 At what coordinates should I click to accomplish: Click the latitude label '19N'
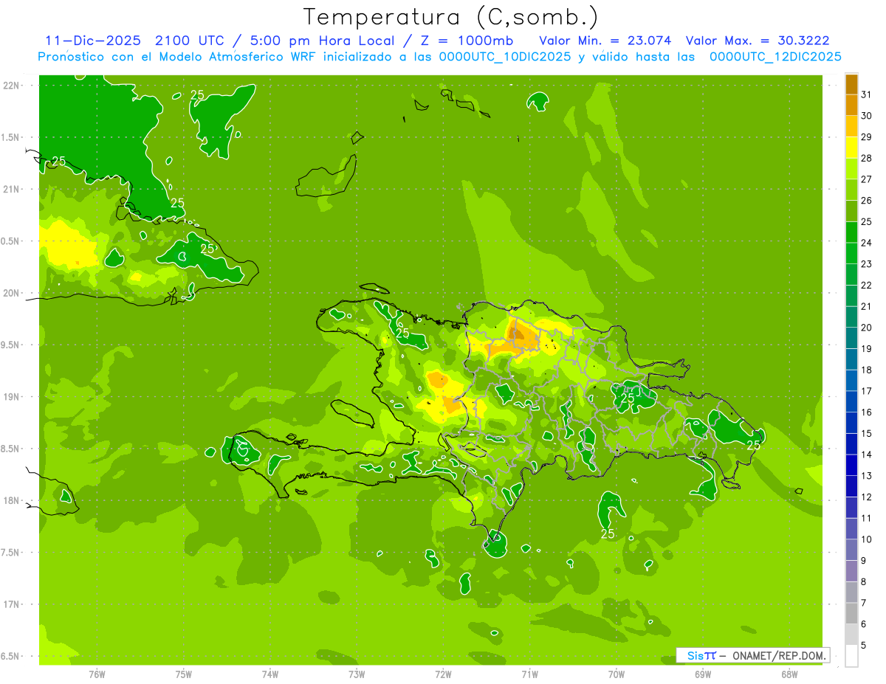11,397
